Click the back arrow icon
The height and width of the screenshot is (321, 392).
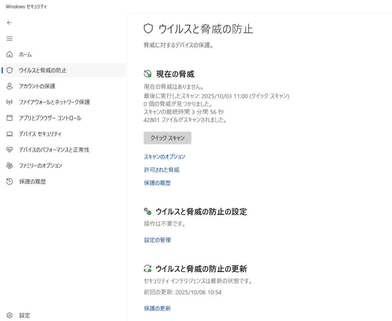(x=10, y=23)
